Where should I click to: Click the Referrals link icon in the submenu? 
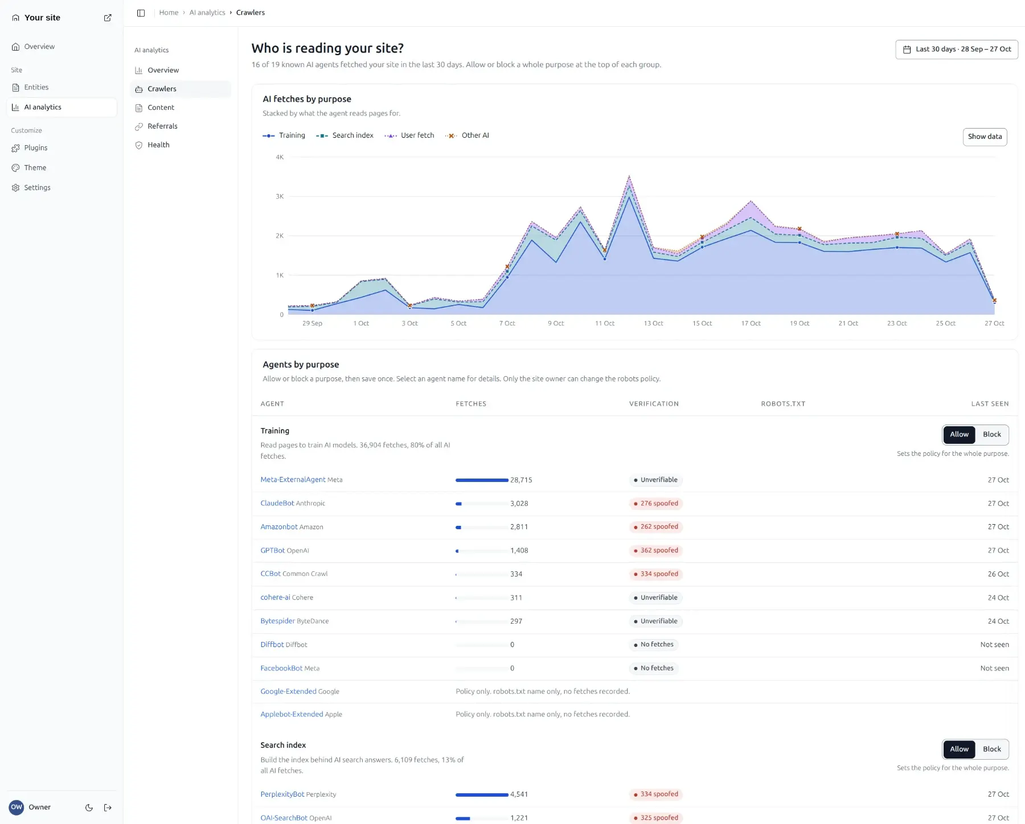139,126
